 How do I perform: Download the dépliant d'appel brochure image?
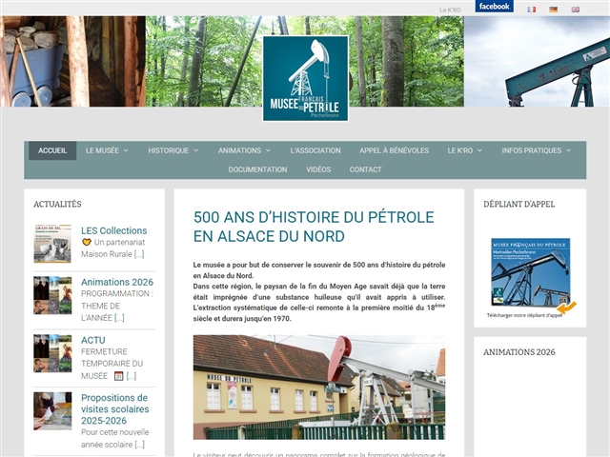click(531, 272)
